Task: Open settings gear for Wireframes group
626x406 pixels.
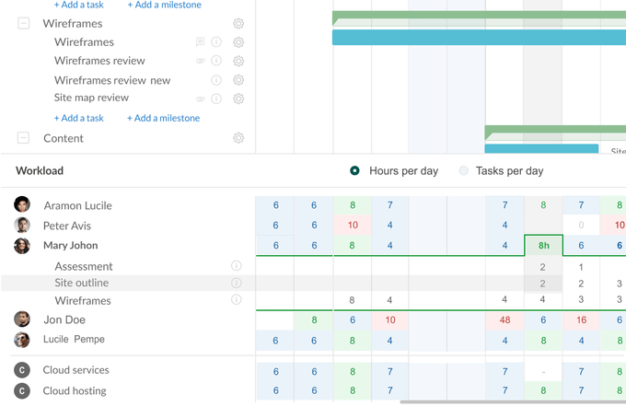Action: (238, 23)
